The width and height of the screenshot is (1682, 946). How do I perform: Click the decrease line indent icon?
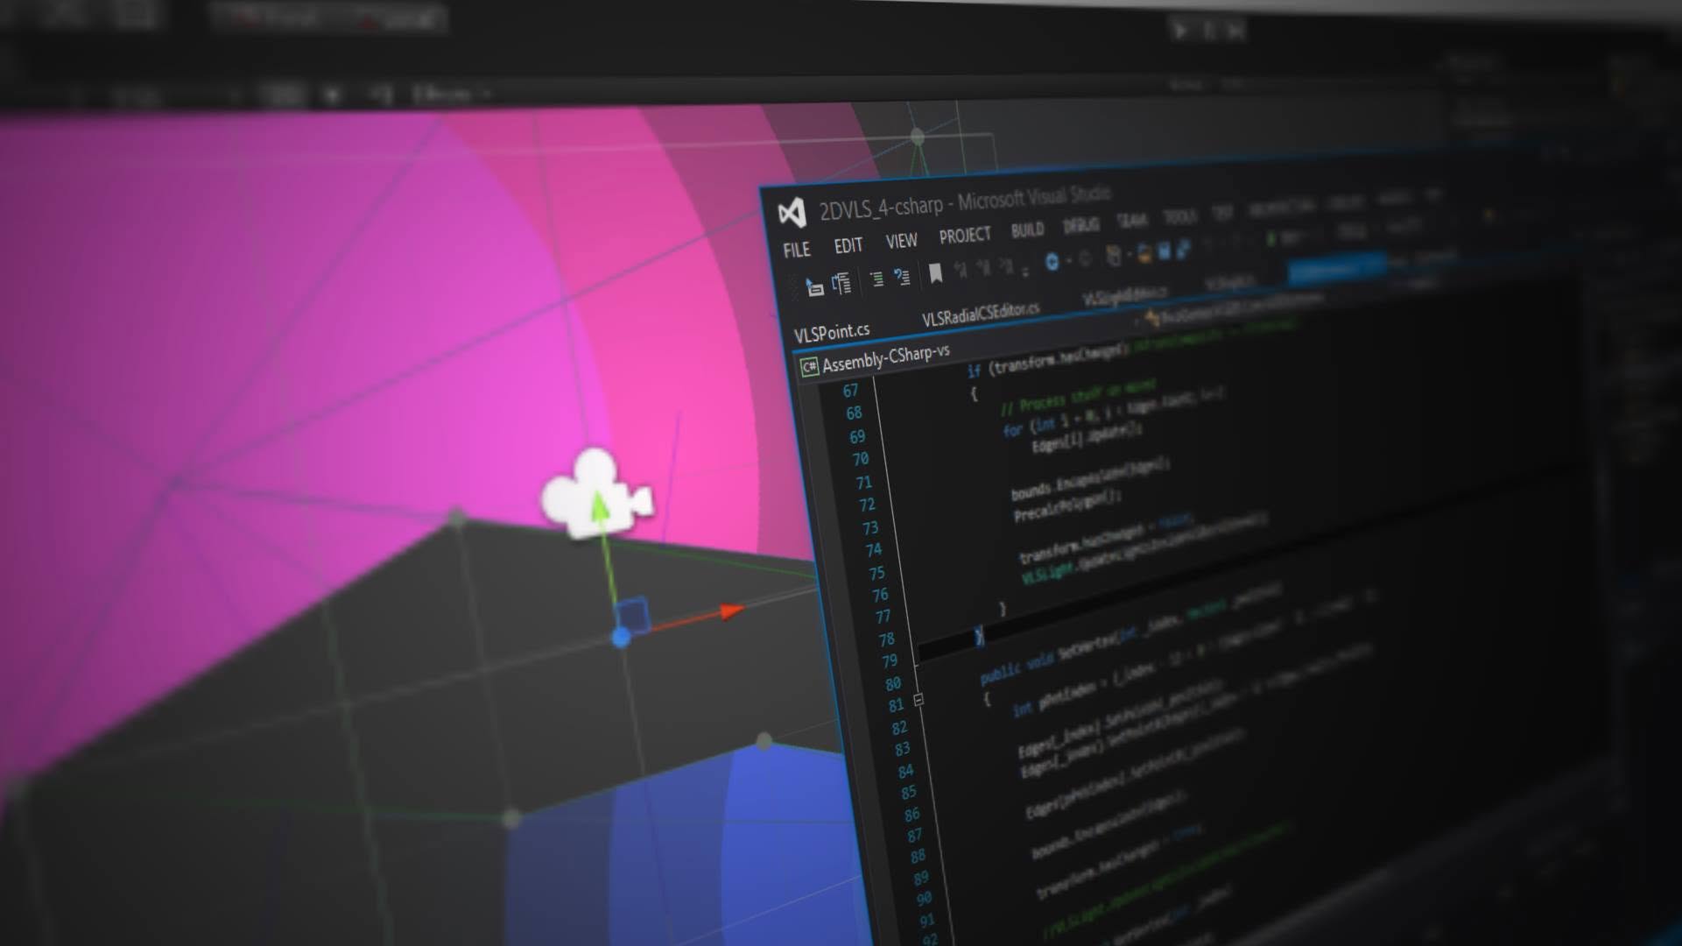point(876,279)
